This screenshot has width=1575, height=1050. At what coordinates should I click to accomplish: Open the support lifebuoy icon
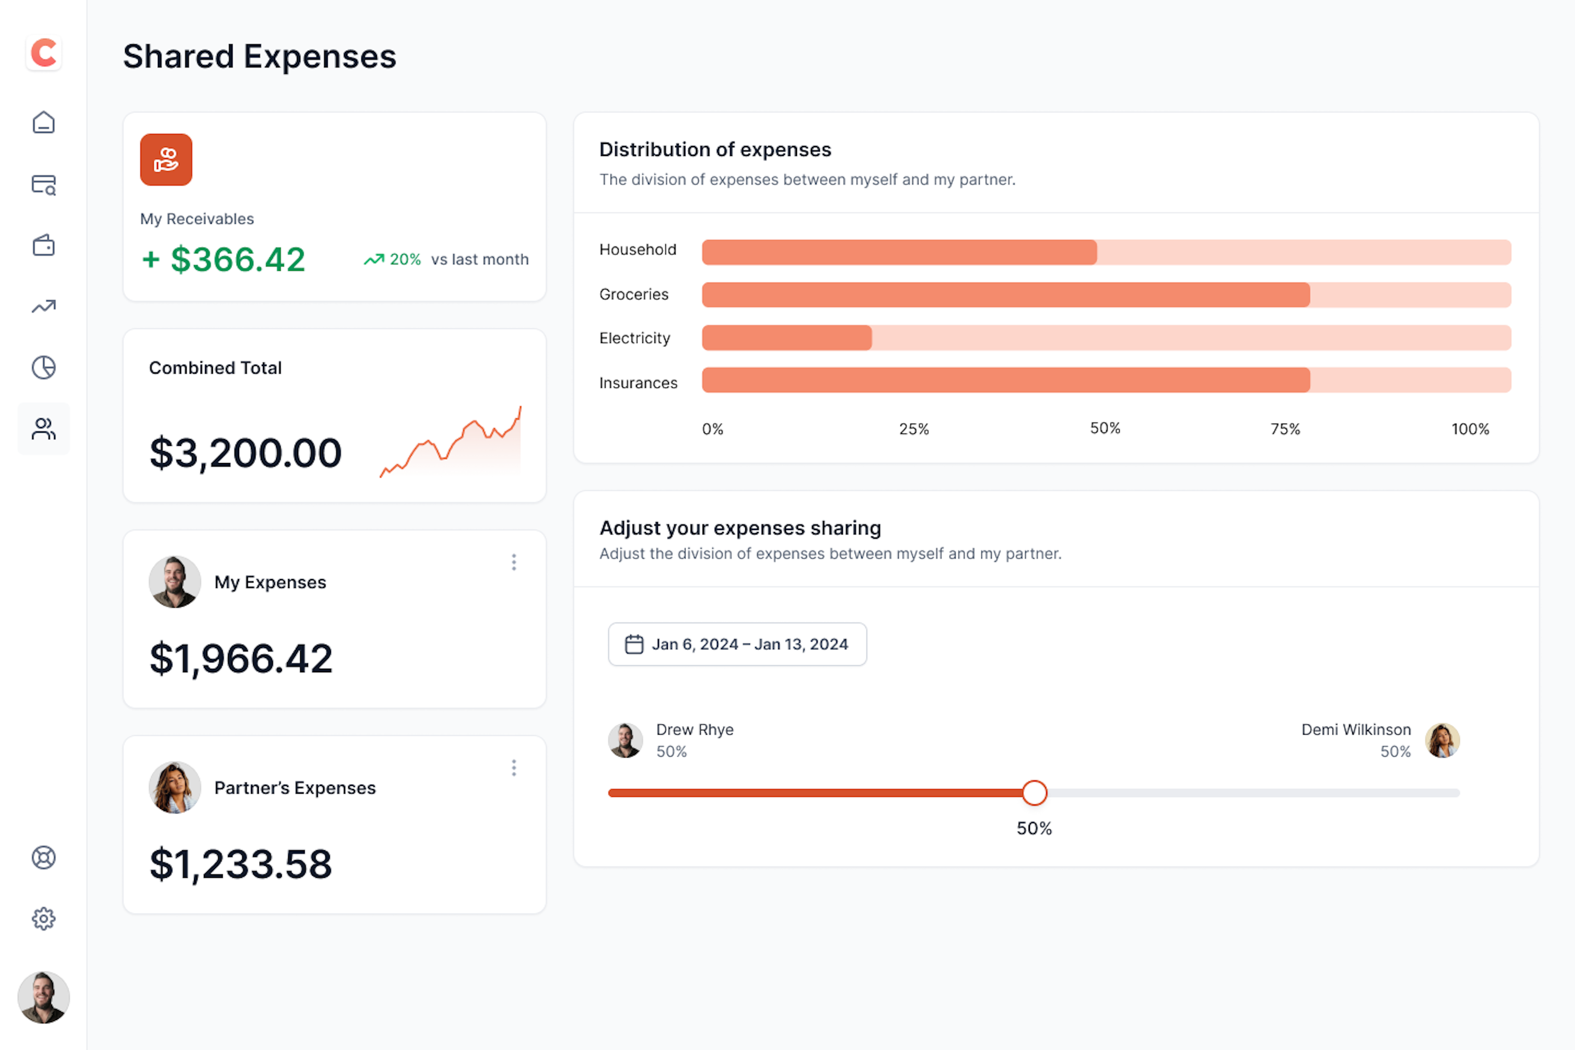[x=43, y=858]
